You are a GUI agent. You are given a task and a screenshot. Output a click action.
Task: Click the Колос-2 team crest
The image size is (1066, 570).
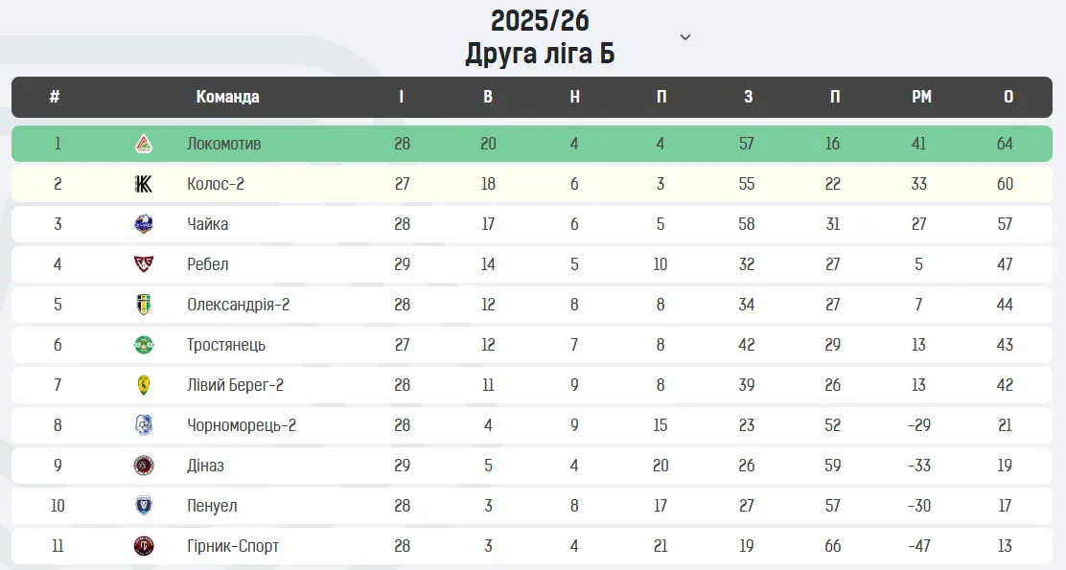coord(144,183)
